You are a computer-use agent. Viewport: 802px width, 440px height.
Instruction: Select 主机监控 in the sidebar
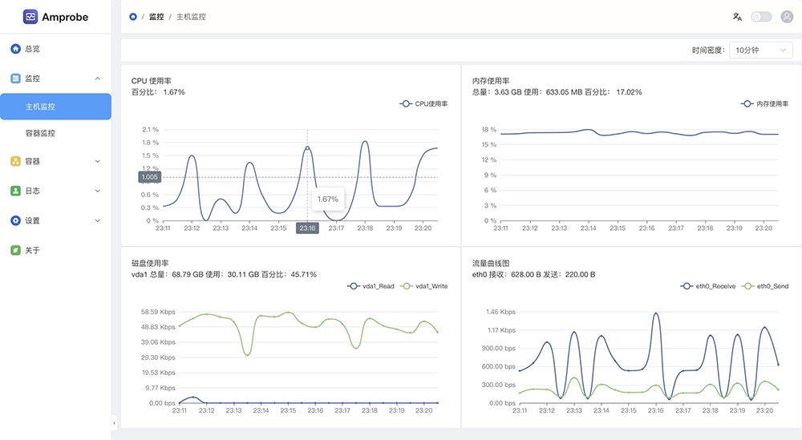[55, 107]
